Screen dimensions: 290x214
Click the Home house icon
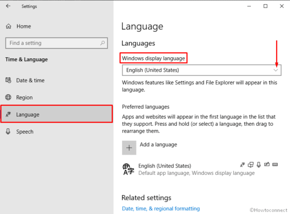pyautogui.click(x=9, y=26)
